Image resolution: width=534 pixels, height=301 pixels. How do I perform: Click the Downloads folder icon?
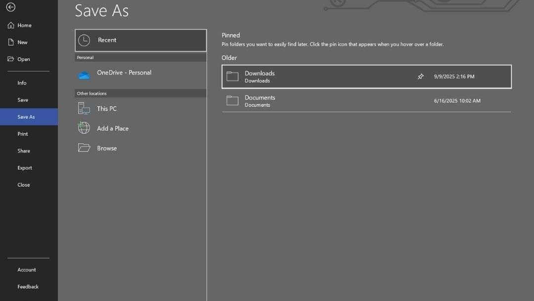pos(232,76)
